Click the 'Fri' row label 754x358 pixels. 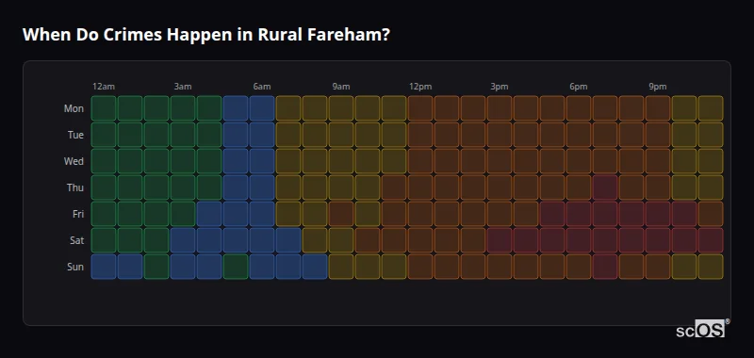pos(78,214)
